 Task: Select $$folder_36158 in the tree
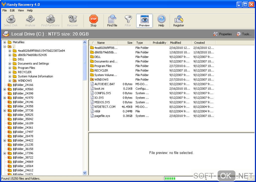[x=23, y=149]
